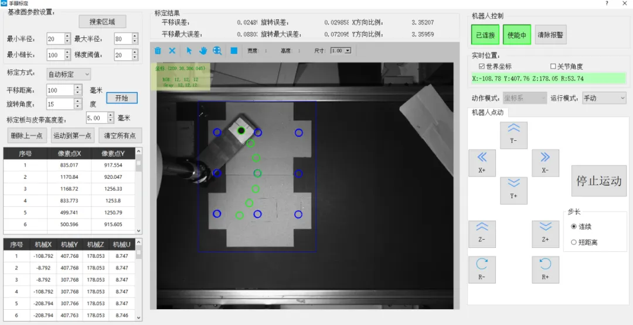The height and width of the screenshot is (325, 633).
Task: Click the 平移距离 spinner arrows
Action: tap(78, 89)
